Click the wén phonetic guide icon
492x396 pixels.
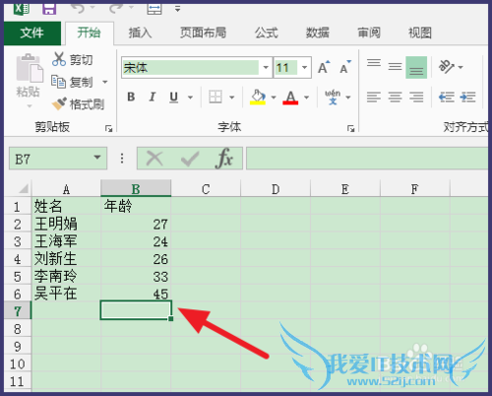tap(333, 97)
